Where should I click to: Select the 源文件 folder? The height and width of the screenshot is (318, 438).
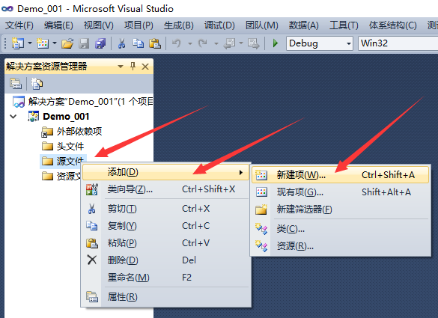pyautogui.click(x=63, y=161)
